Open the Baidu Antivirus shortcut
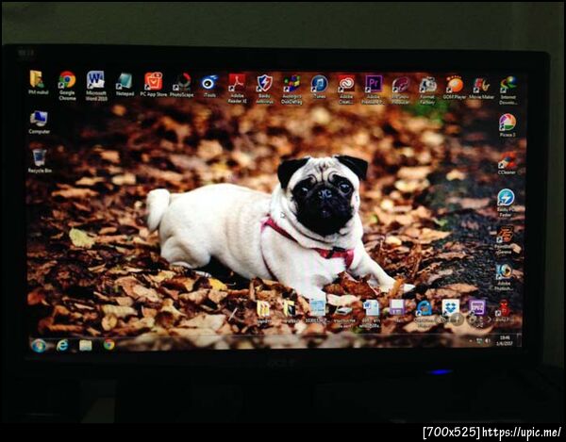Viewport: 566px width, 442px height. click(264, 89)
